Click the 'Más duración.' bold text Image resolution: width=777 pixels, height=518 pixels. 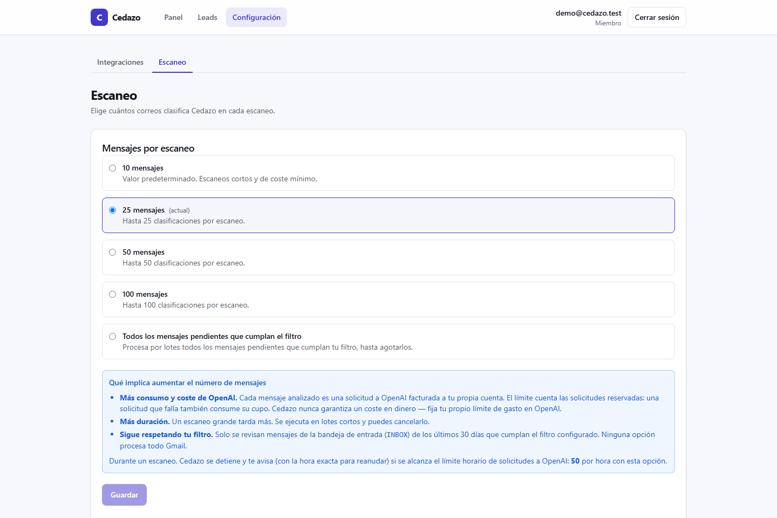145,421
